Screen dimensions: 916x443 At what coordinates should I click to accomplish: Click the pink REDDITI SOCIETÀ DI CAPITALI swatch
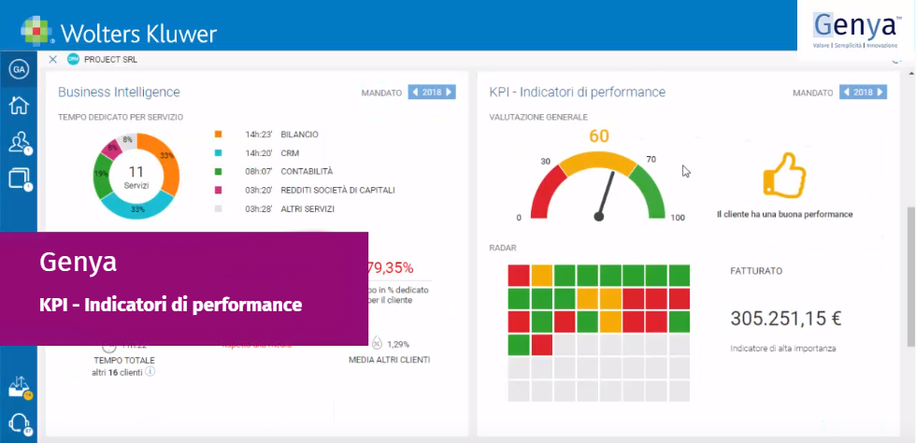[219, 190]
